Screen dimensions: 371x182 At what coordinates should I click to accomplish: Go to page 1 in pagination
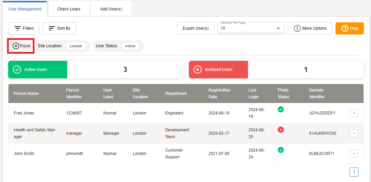click(354, 172)
